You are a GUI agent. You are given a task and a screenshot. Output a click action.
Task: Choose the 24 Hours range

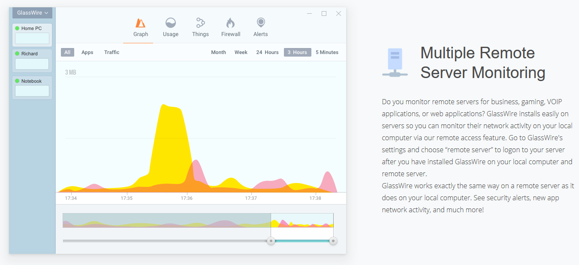click(x=267, y=52)
